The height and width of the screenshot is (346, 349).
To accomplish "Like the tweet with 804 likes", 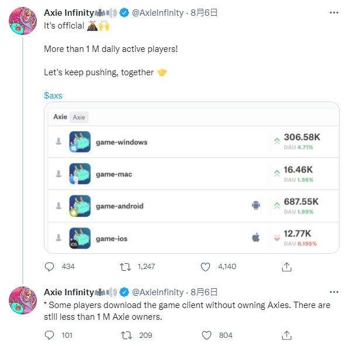I will pyautogui.click(x=206, y=335).
